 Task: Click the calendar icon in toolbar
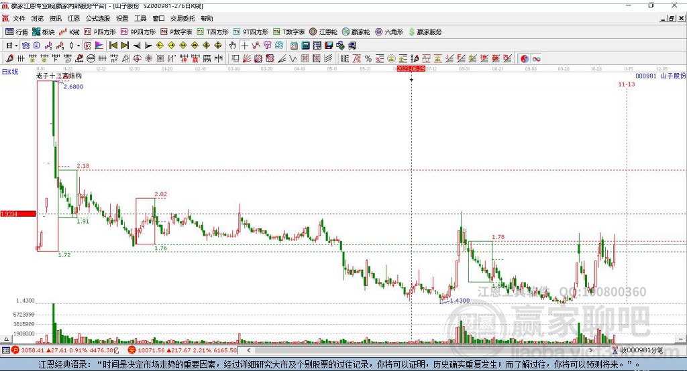tap(294, 46)
